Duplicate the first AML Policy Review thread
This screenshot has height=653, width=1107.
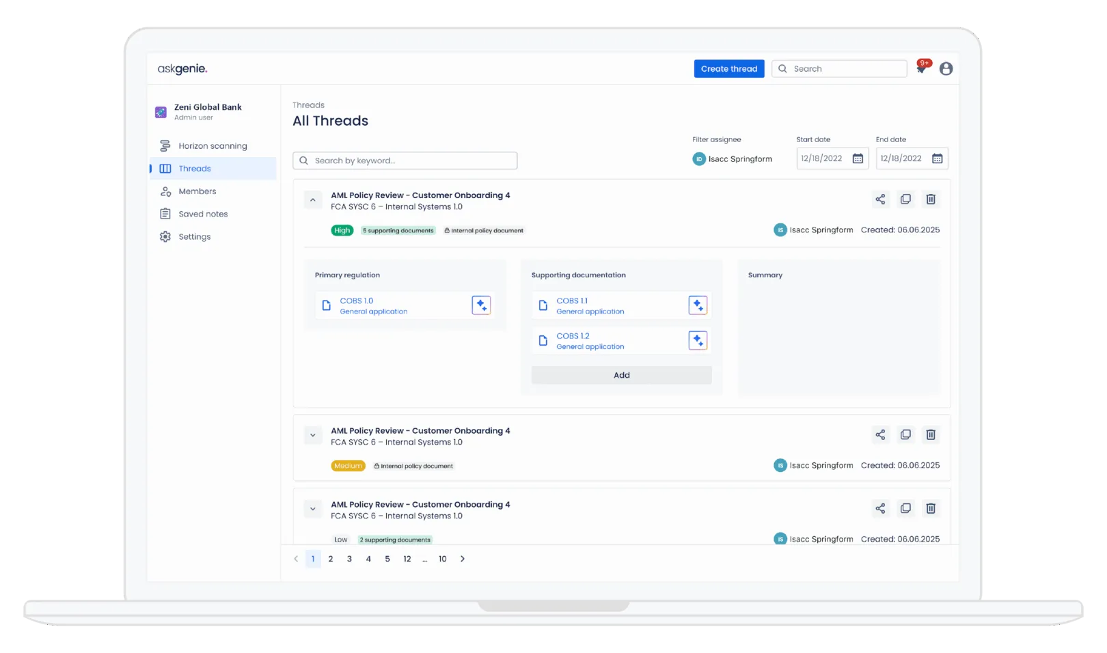(x=905, y=199)
